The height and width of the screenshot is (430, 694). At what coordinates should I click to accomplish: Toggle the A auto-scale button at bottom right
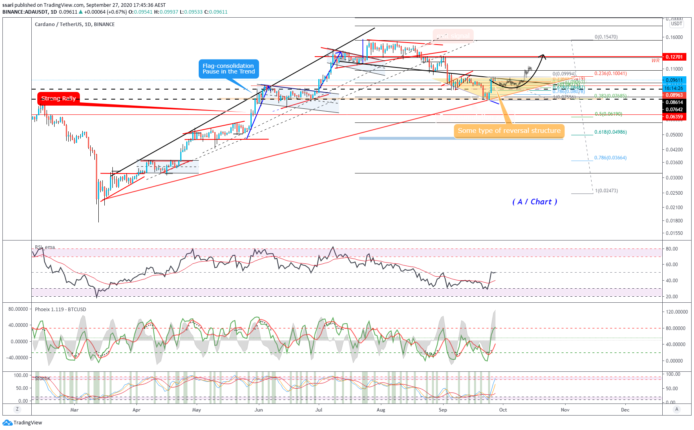click(x=677, y=409)
